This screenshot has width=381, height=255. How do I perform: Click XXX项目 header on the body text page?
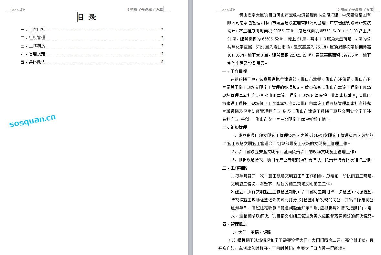229,10
